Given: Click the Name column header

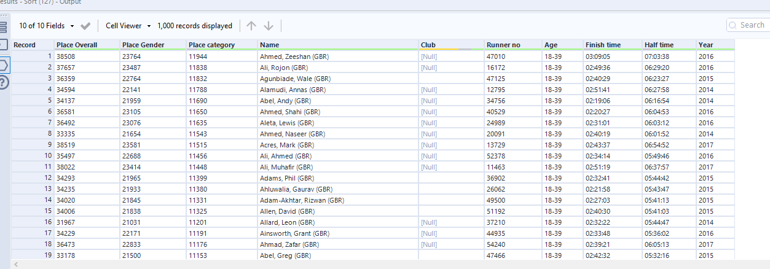Looking at the screenshot, I should click(x=269, y=45).
